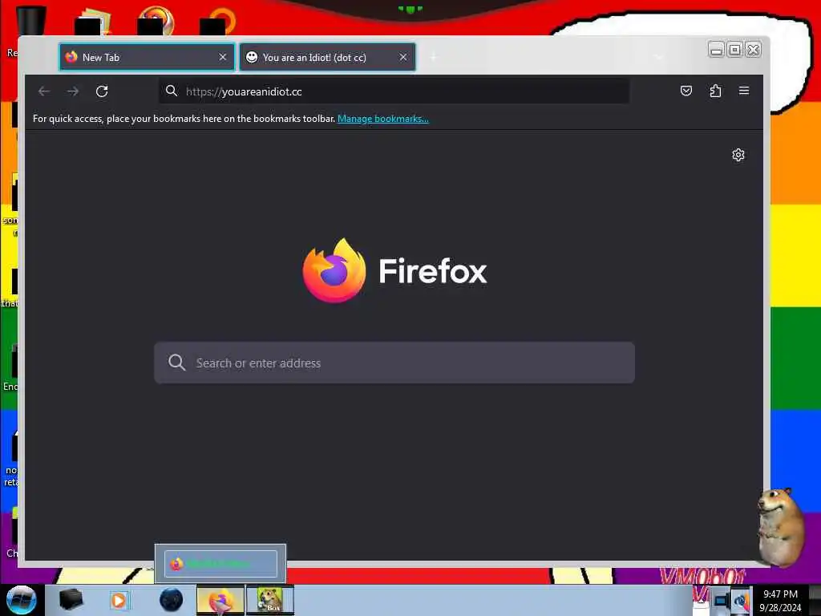Open the Box hamster taskbar app
Screen dimensions: 821x616
[x=270, y=600]
